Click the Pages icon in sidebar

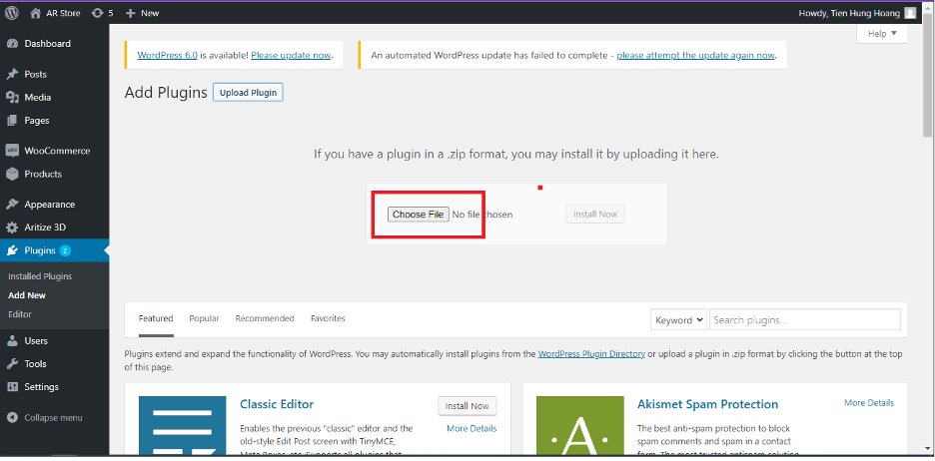(x=12, y=121)
